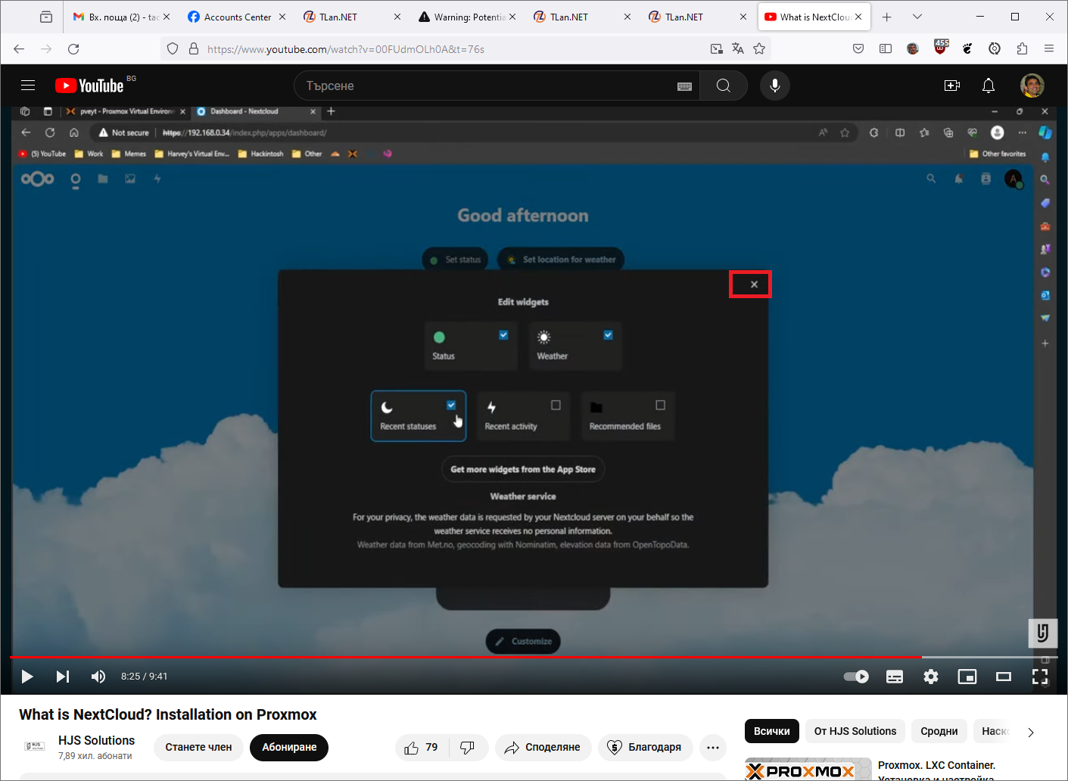1068x781 pixels.
Task: Go back to the previous page
Action: point(19,48)
